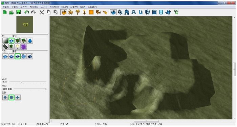Click the brush size slider handle
The width and height of the screenshot is (237, 127).
coord(21,82)
